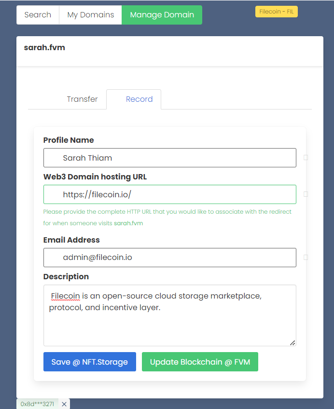334x409 pixels.
Task: Select the Record tab
Action: 134,99
